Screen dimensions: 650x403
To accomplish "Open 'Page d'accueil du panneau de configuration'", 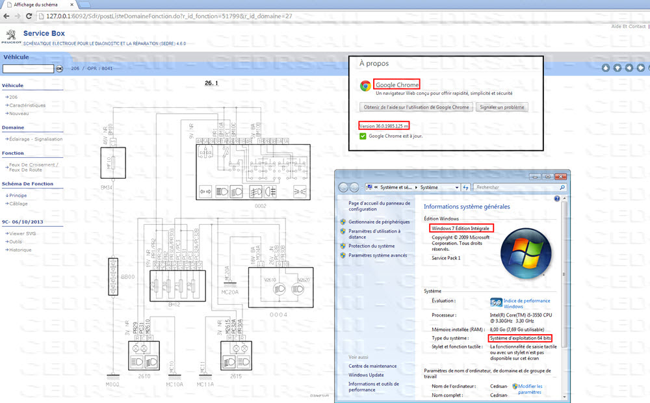I will point(380,206).
